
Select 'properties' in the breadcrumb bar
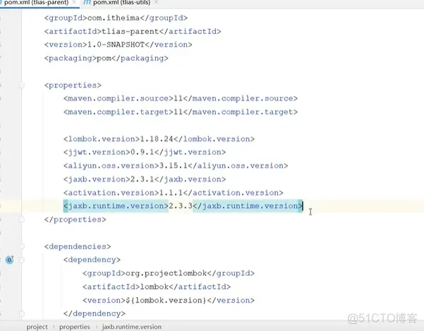[x=74, y=327]
